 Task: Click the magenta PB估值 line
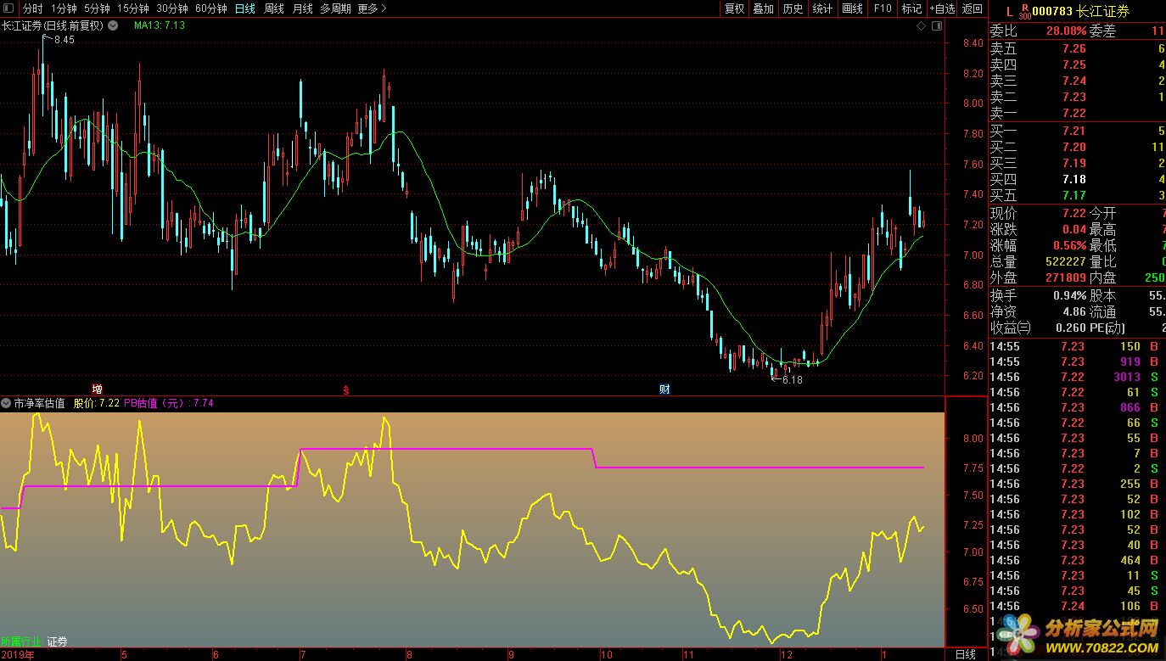click(x=441, y=449)
